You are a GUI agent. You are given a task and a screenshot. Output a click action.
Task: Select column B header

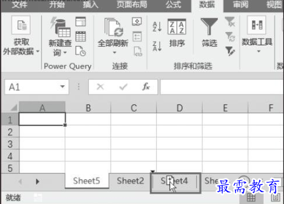pyautogui.click(x=88, y=107)
